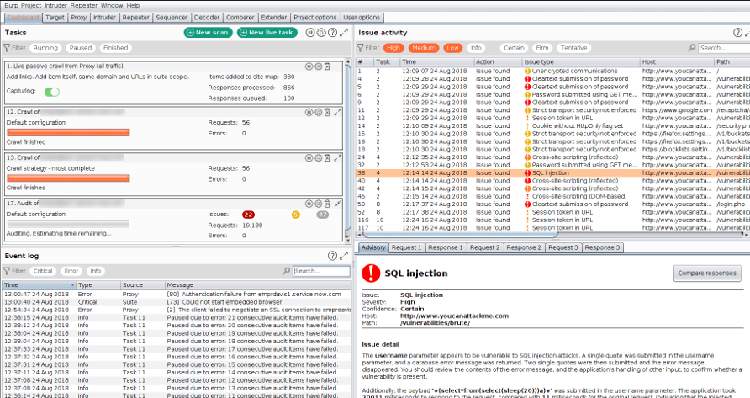Open task settings gear in Tasks header
The width and height of the screenshot is (750, 398).
tap(320, 33)
